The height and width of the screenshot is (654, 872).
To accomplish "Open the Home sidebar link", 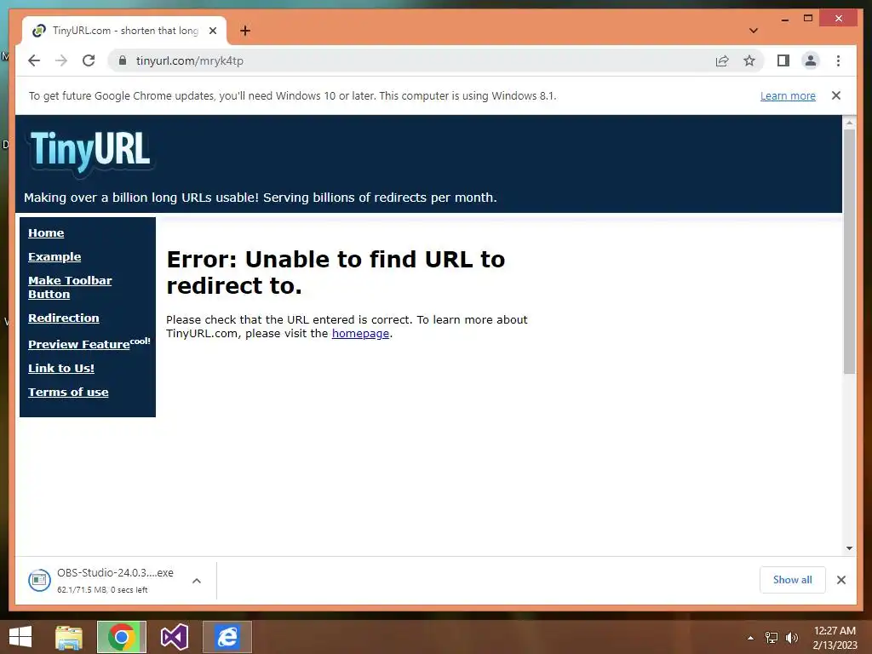I will click(46, 233).
